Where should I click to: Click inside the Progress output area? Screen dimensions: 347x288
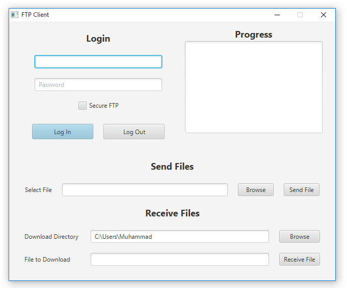click(x=253, y=87)
